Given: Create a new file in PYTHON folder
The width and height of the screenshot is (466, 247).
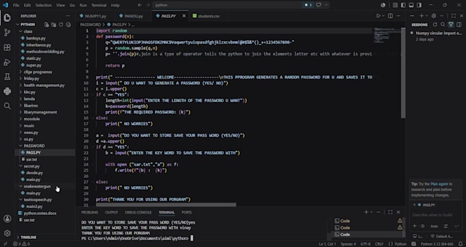Looking at the screenshot, I should pos(47,25).
